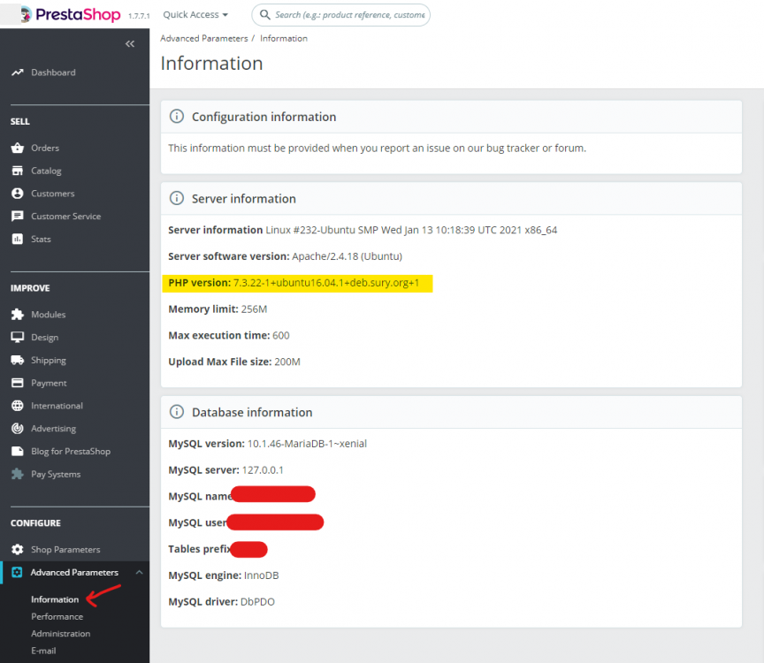Open the Shop Parameters menu
Image resolution: width=764 pixels, height=663 pixels.
coord(65,549)
